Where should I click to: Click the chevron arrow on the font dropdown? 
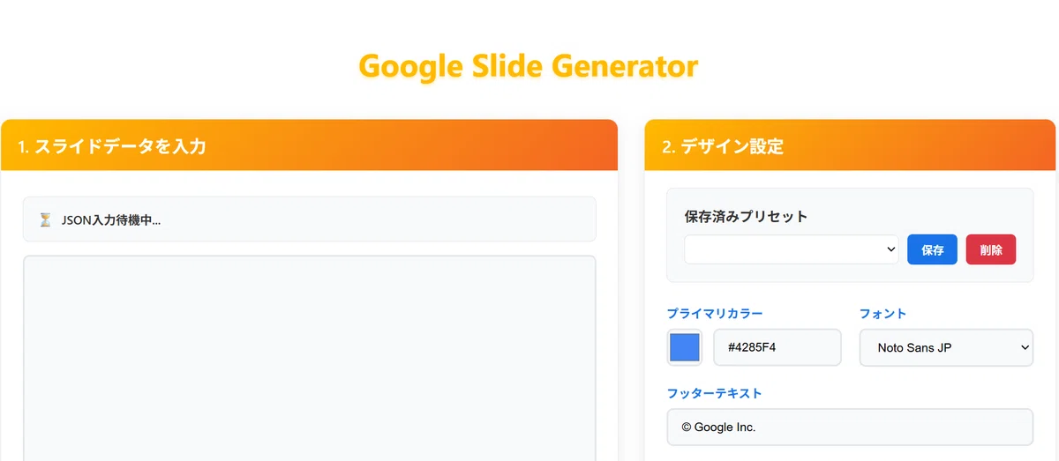(1024, 347)
